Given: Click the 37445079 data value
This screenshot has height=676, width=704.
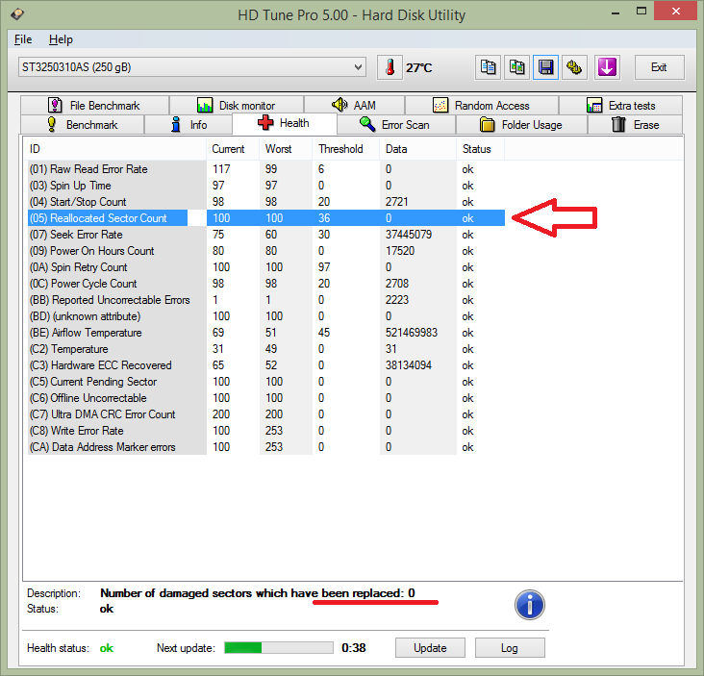Looking at the screenshot, I should pos(409,235).
